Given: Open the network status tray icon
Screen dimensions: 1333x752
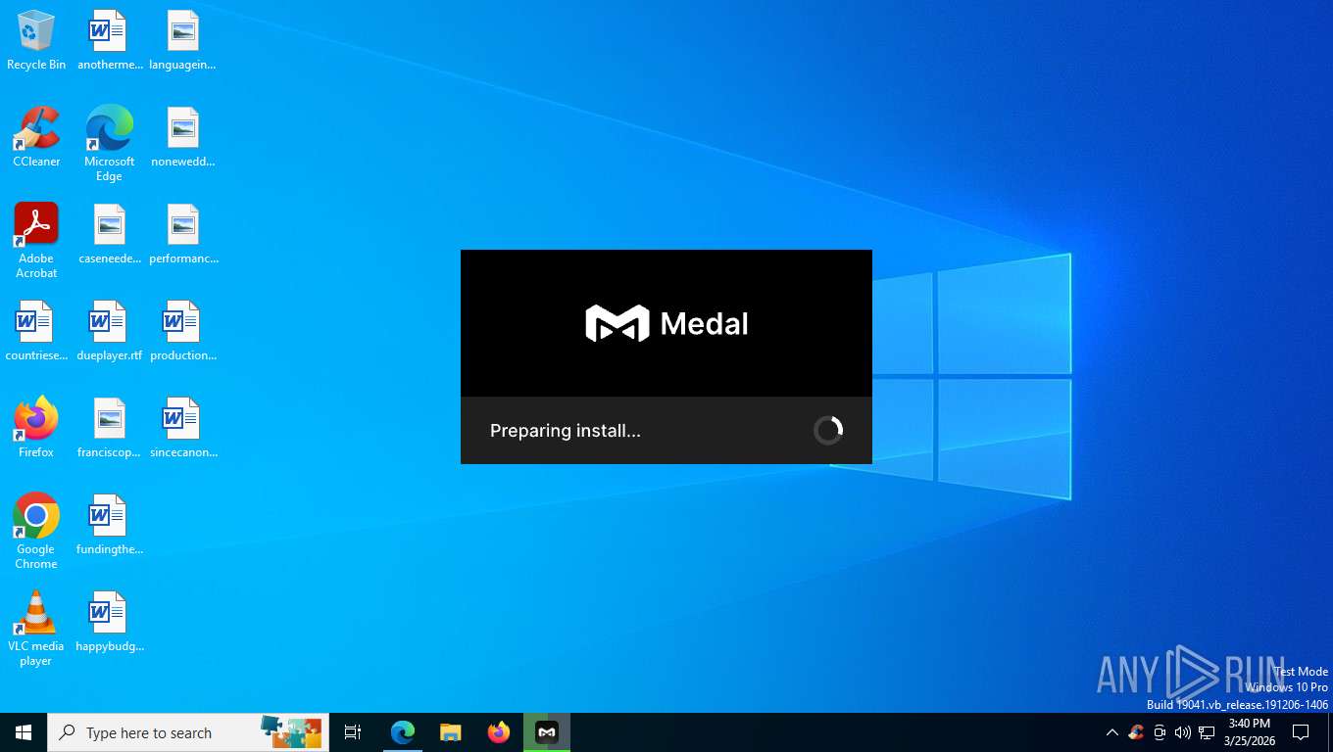Looking at the screenshot, I should coord(1207,732).
